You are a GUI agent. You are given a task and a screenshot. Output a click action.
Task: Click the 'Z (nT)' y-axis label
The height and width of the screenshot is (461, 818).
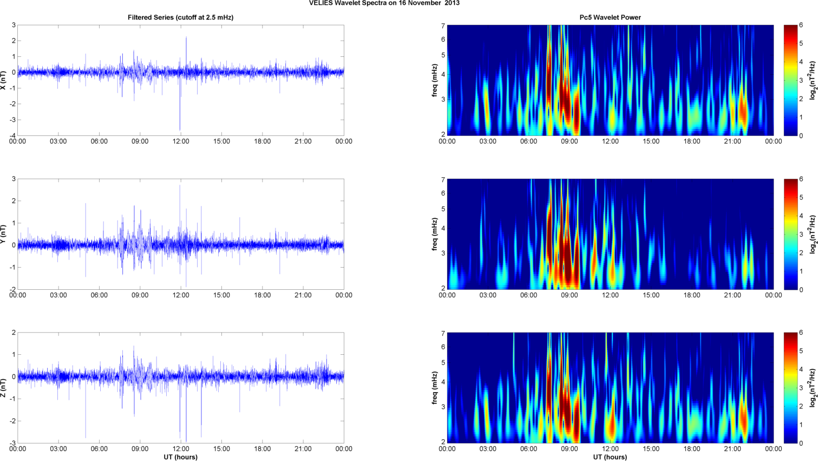coord(3,388)
